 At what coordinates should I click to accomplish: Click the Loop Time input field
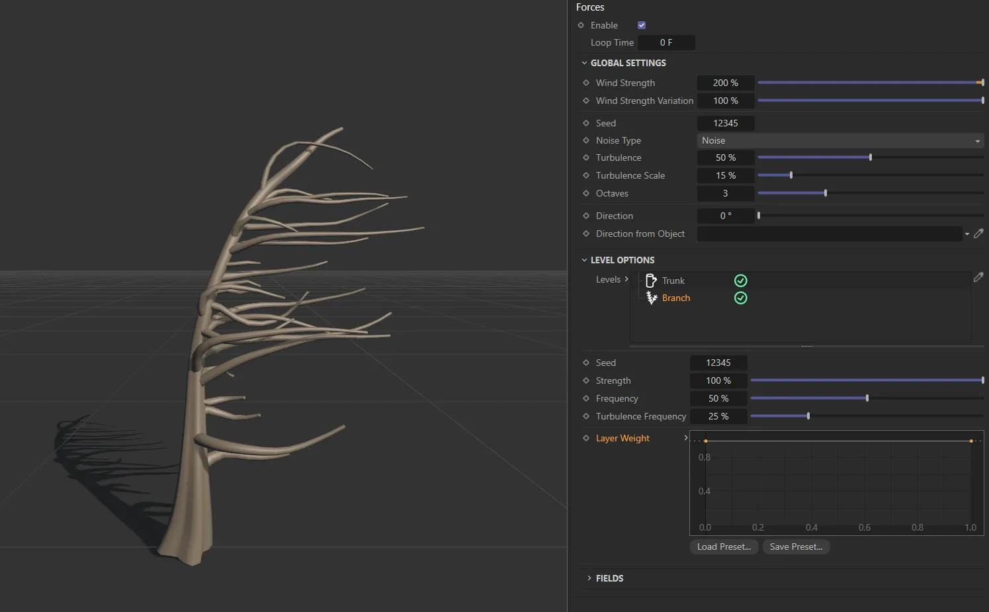coord(666,42)
